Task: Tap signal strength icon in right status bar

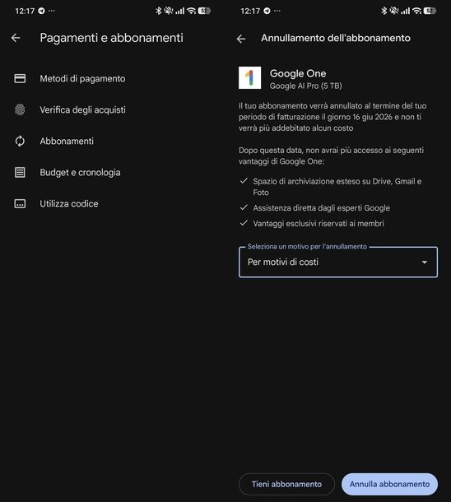Action: (406, 12)
